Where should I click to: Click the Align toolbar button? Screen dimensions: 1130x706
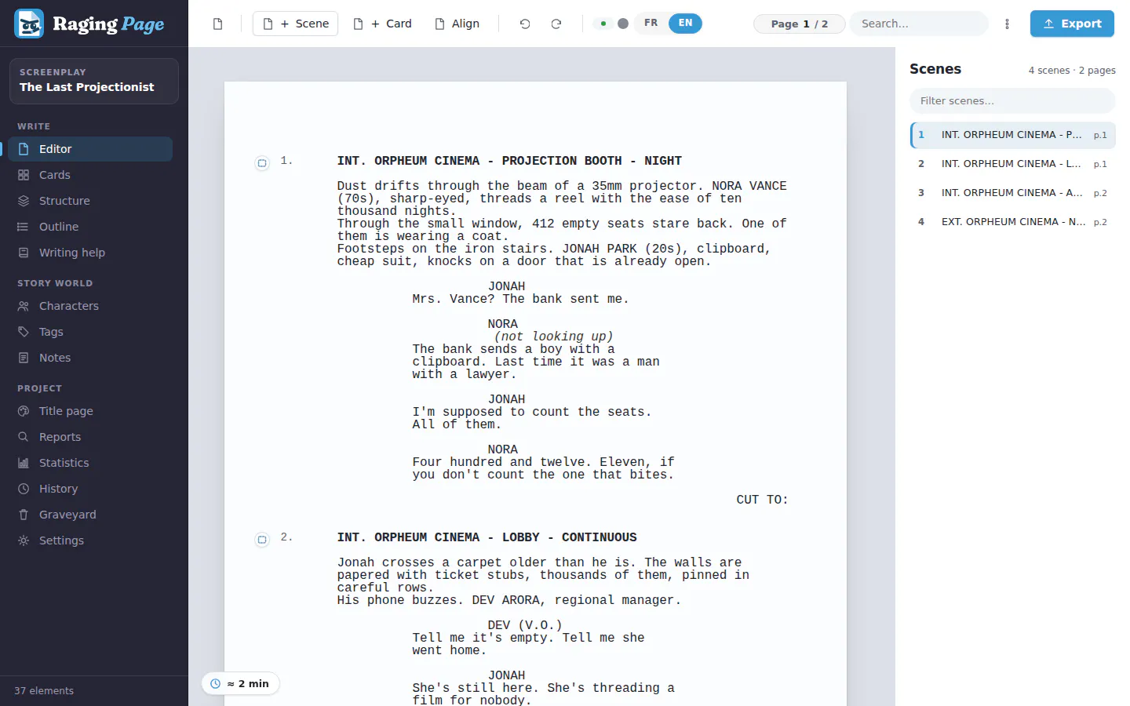coord(457,24)
